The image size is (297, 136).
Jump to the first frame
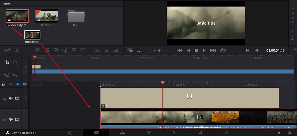point(179,50)
